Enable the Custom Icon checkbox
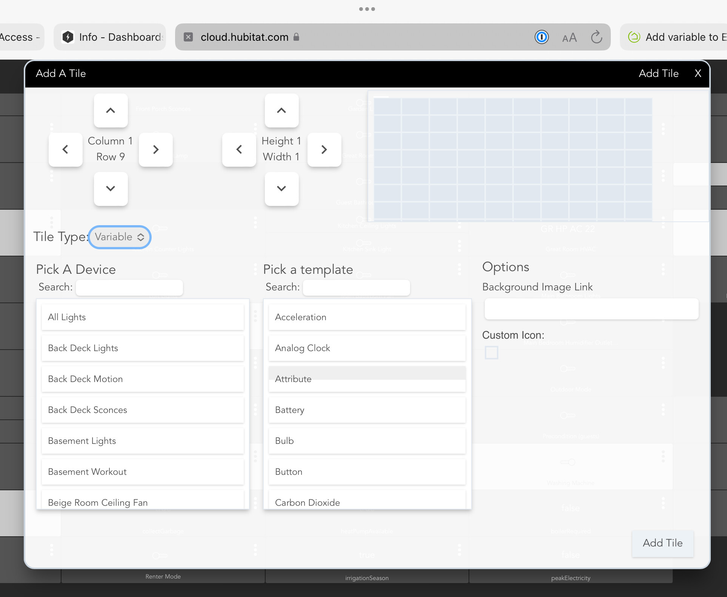The image size is (727, 597). point(491,352)
